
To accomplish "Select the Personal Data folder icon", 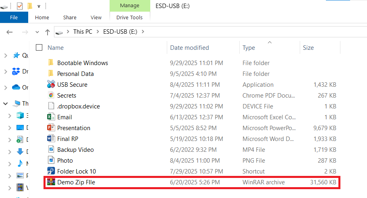I will 51,73.
